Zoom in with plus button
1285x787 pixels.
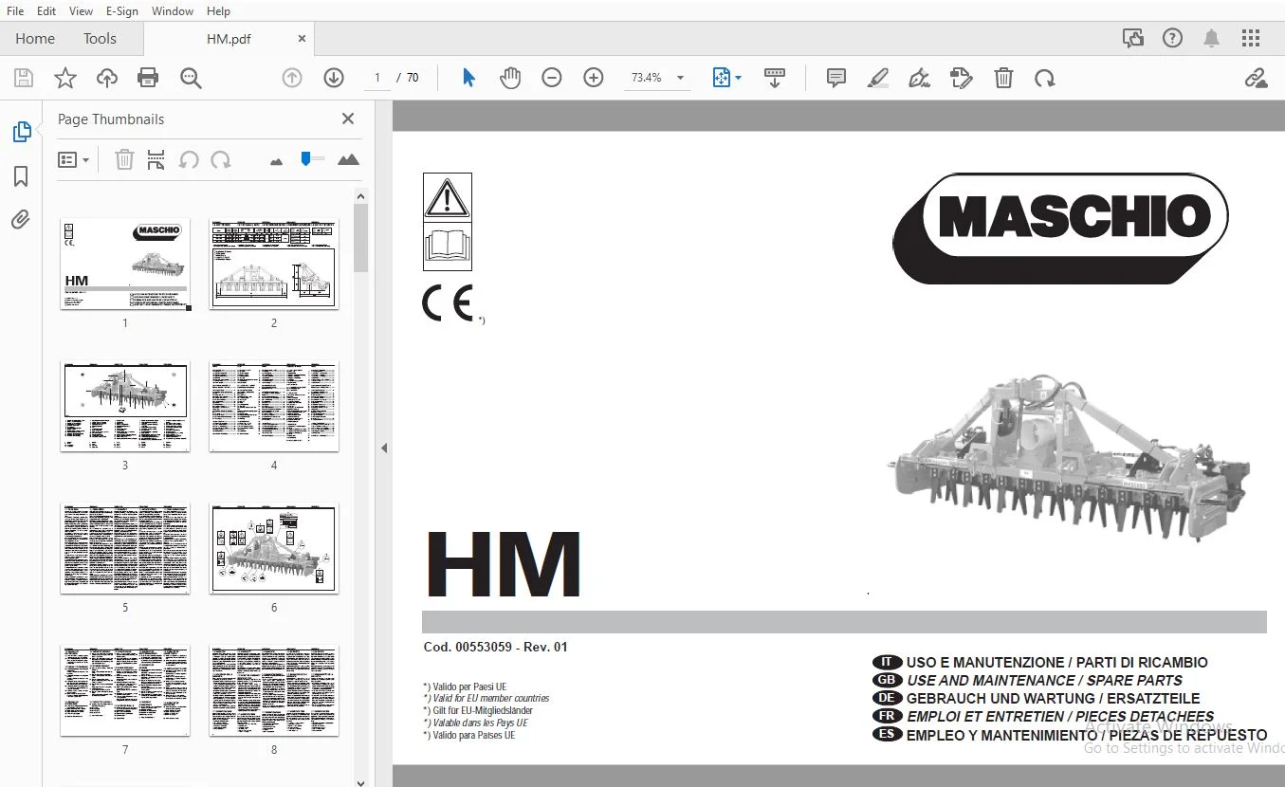click(594, 78)
